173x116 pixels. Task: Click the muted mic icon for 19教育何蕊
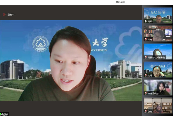pos(146,94)
